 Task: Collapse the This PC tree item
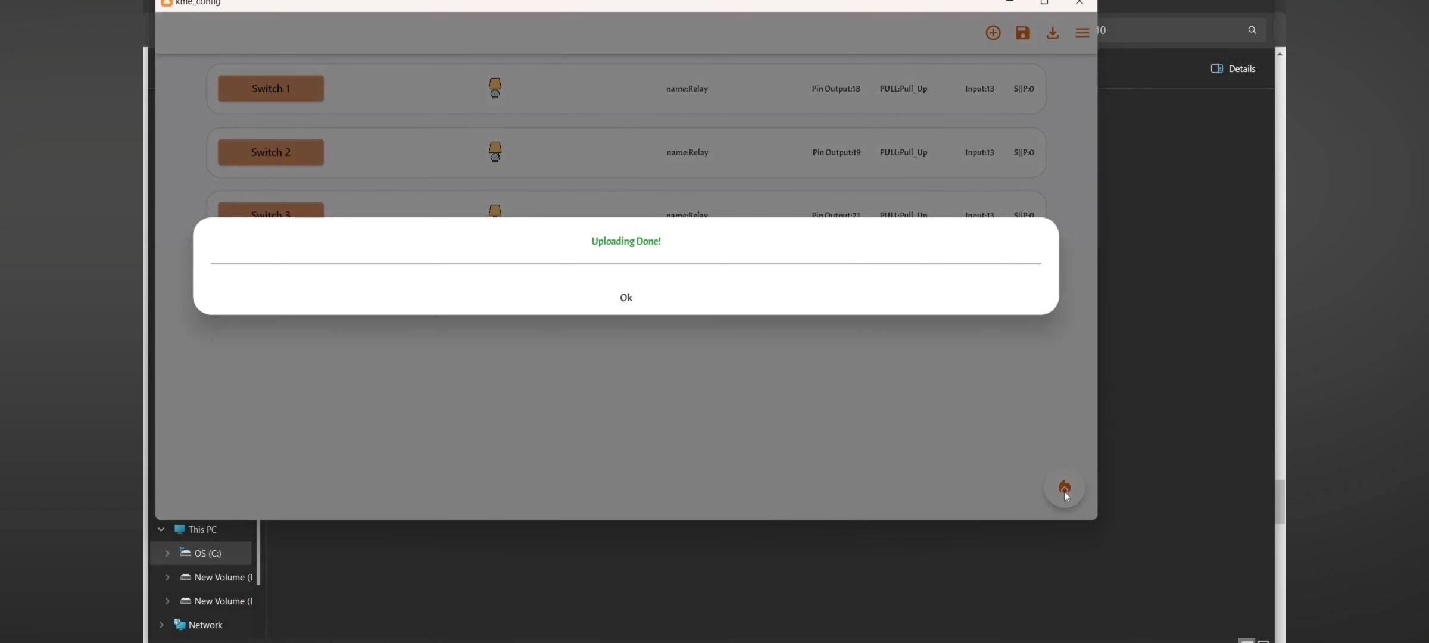pos(161,529)
